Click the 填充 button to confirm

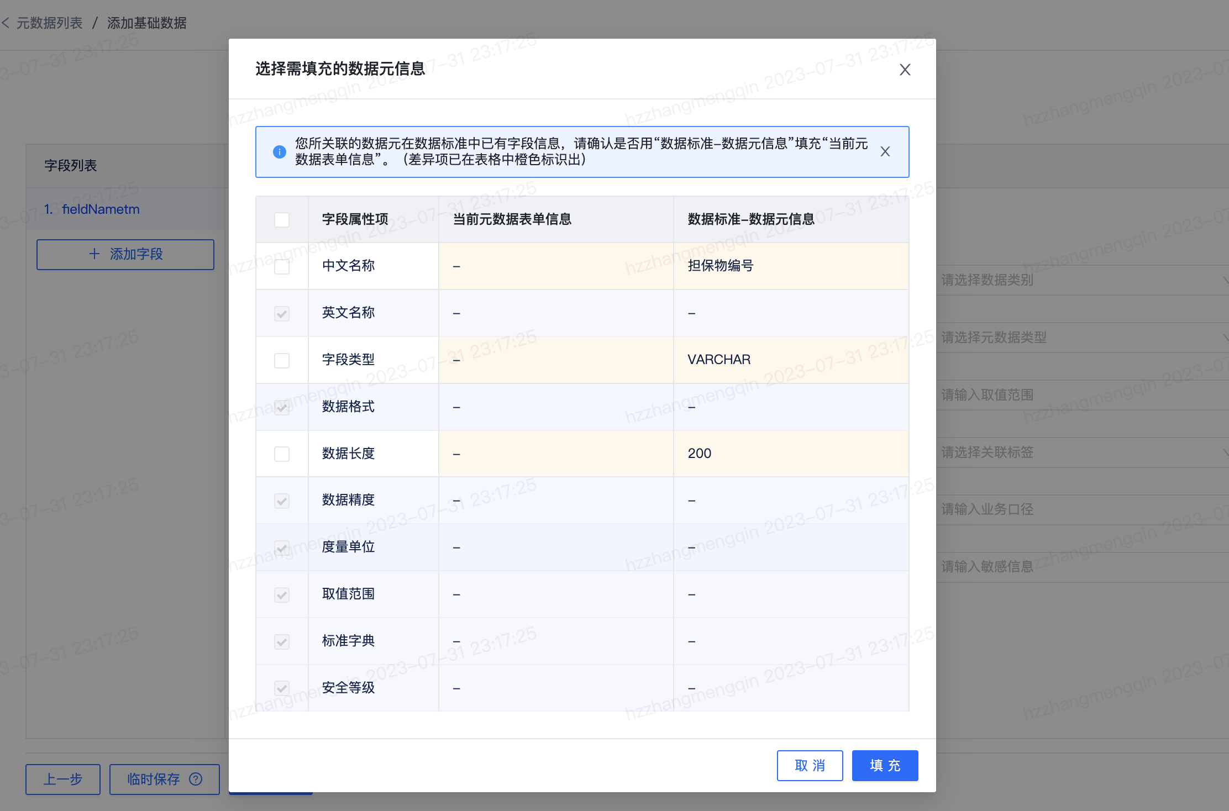point(884,765)
